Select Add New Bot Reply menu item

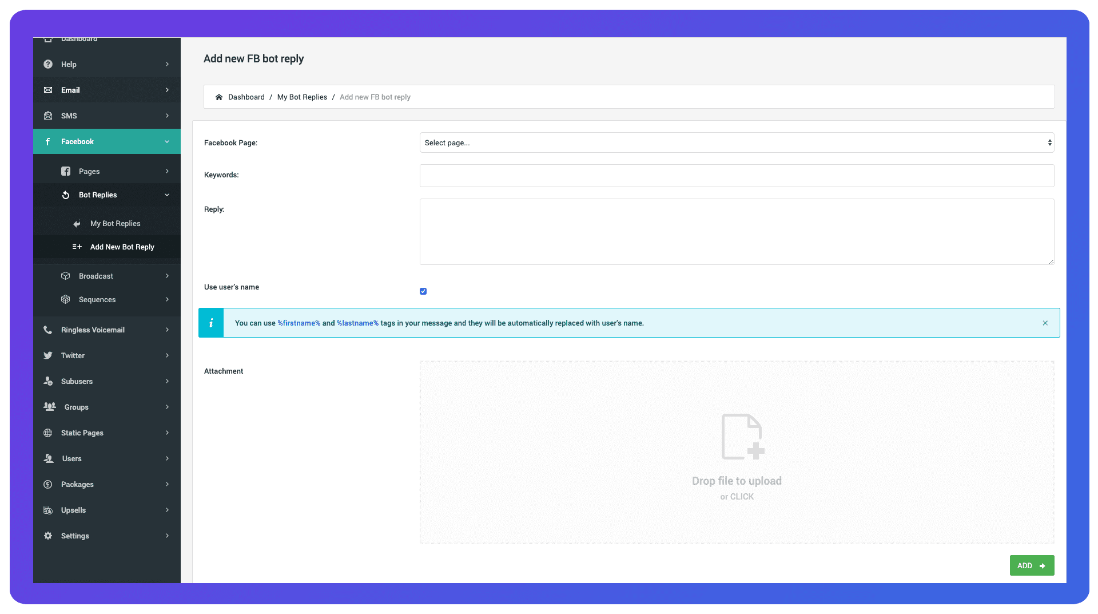122,247
